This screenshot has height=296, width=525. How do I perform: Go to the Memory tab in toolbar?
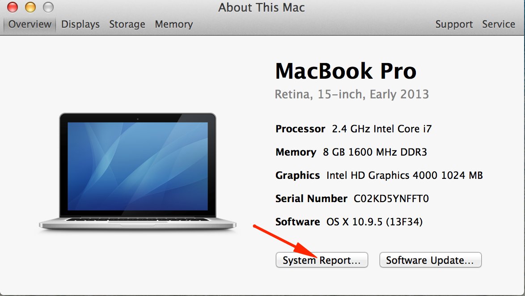(174, 24)
